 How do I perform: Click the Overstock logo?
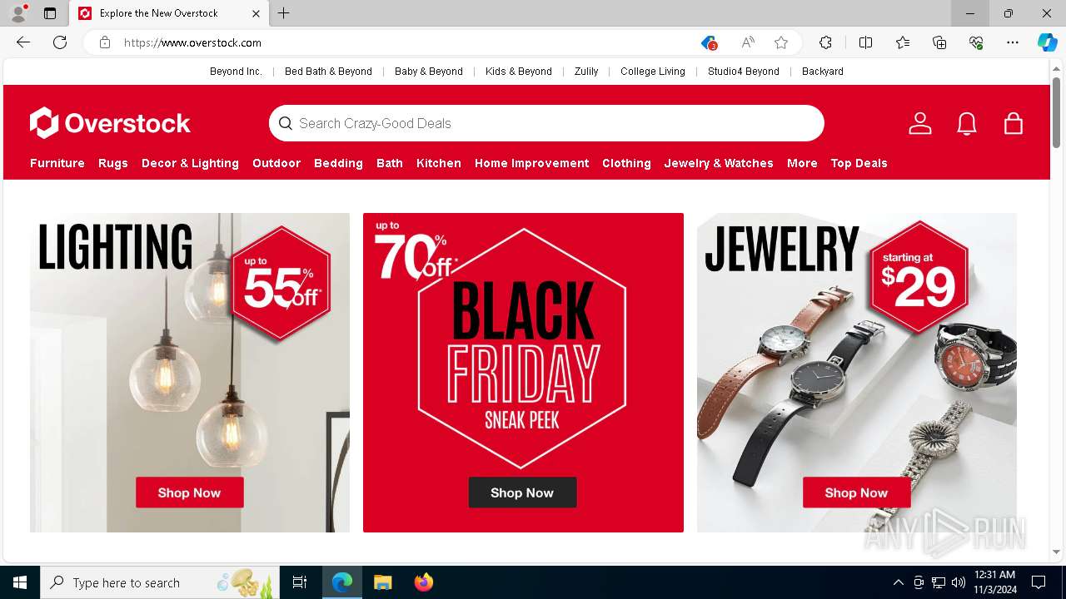[x=110, y=123]
